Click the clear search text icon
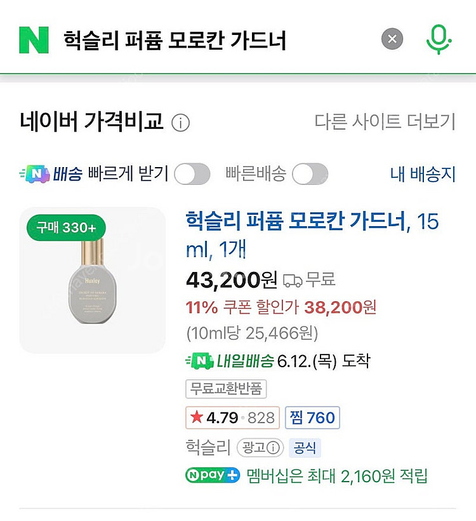This screenshot has height=521, width=476. click(392, 39)
